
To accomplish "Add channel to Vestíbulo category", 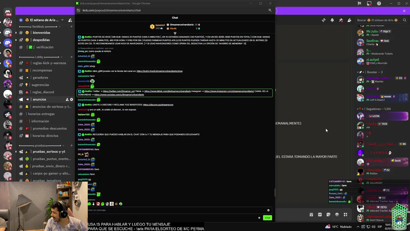I will 71,27.
